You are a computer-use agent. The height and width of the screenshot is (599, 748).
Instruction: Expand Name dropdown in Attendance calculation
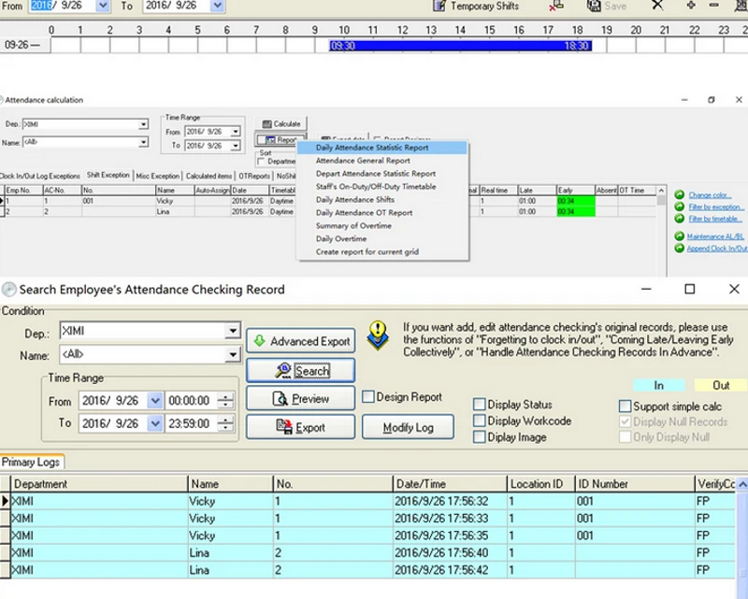click(x=143, y=142)
